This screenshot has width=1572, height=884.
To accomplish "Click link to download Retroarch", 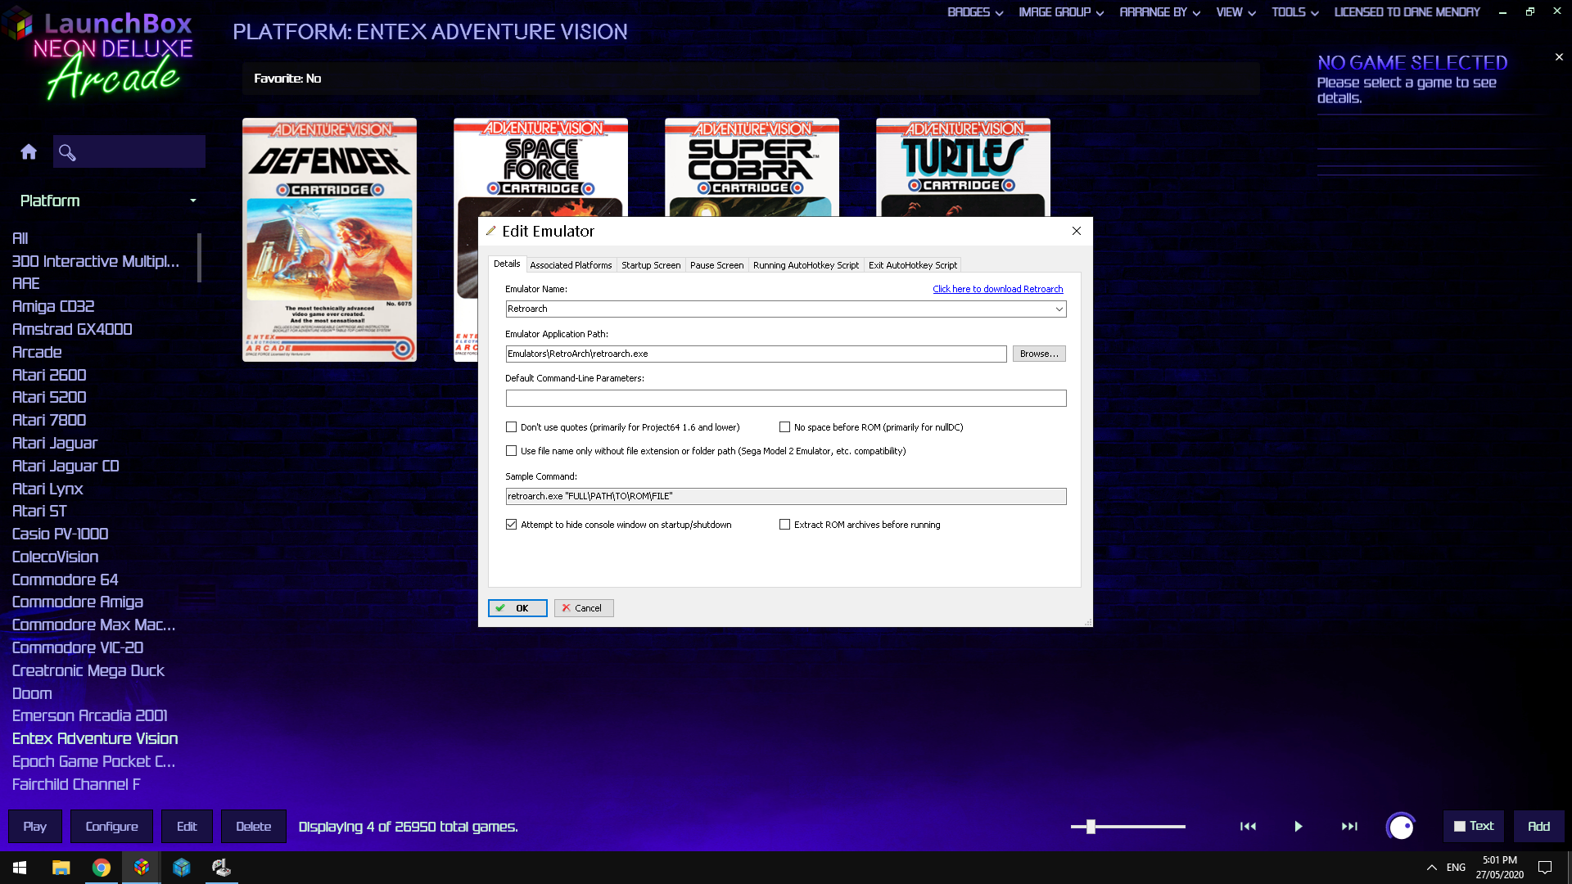I will click(997, 289).
